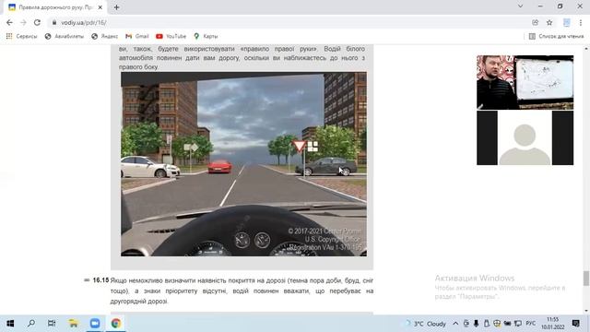Click the instructor webcam video tile
This screenshot has width=590, height=332.
click(x=525, y=82)
